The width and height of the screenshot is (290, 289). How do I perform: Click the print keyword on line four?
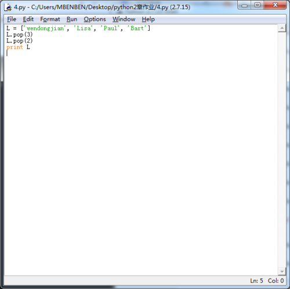pos(14,47)
